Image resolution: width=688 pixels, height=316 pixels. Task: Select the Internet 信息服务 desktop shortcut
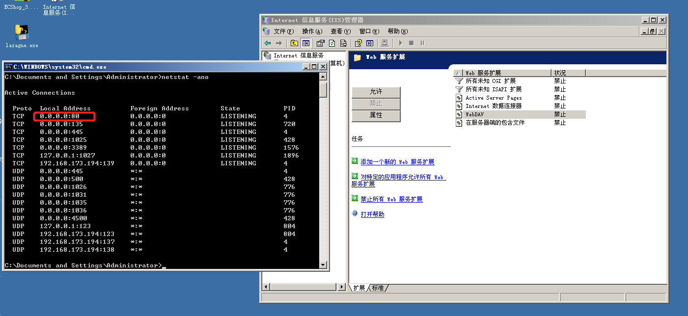pyautogui.click(x=59, y=8)
